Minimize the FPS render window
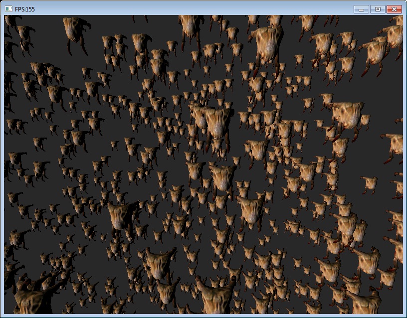The width and height of the screenshot is (407, 318). pos(361,9)
